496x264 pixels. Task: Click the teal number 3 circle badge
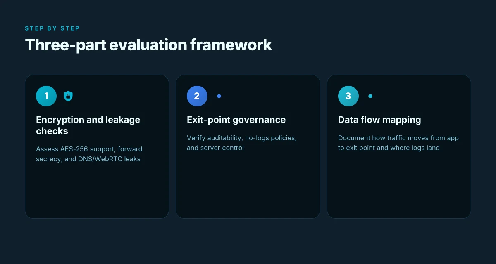348,96
